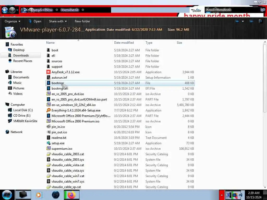Open the media player taskbar icon
The height and width of the screenshot is (200, 267).
tap(39, 195)
